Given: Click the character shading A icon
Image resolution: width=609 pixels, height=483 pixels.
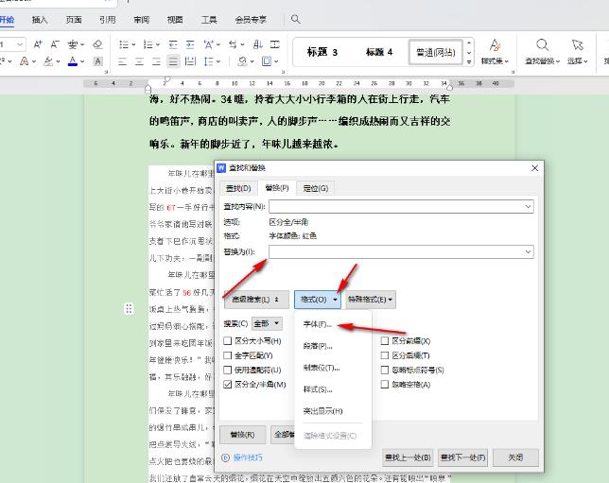Looking at the screenshot, I should [98, 61].
